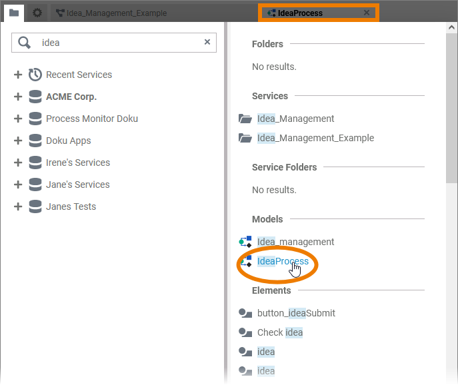
Task: Click the search magnifier icon
Action: 25,43
